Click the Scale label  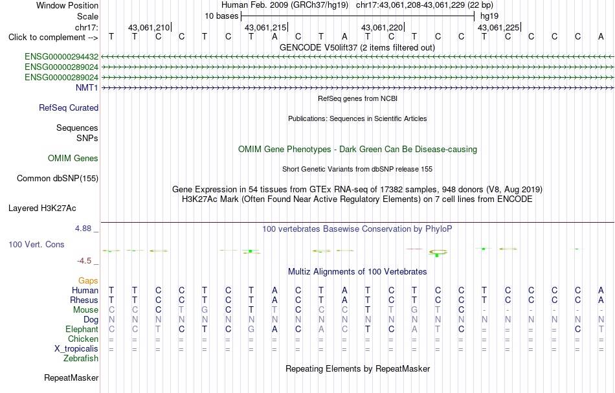[x=88, y=16]
